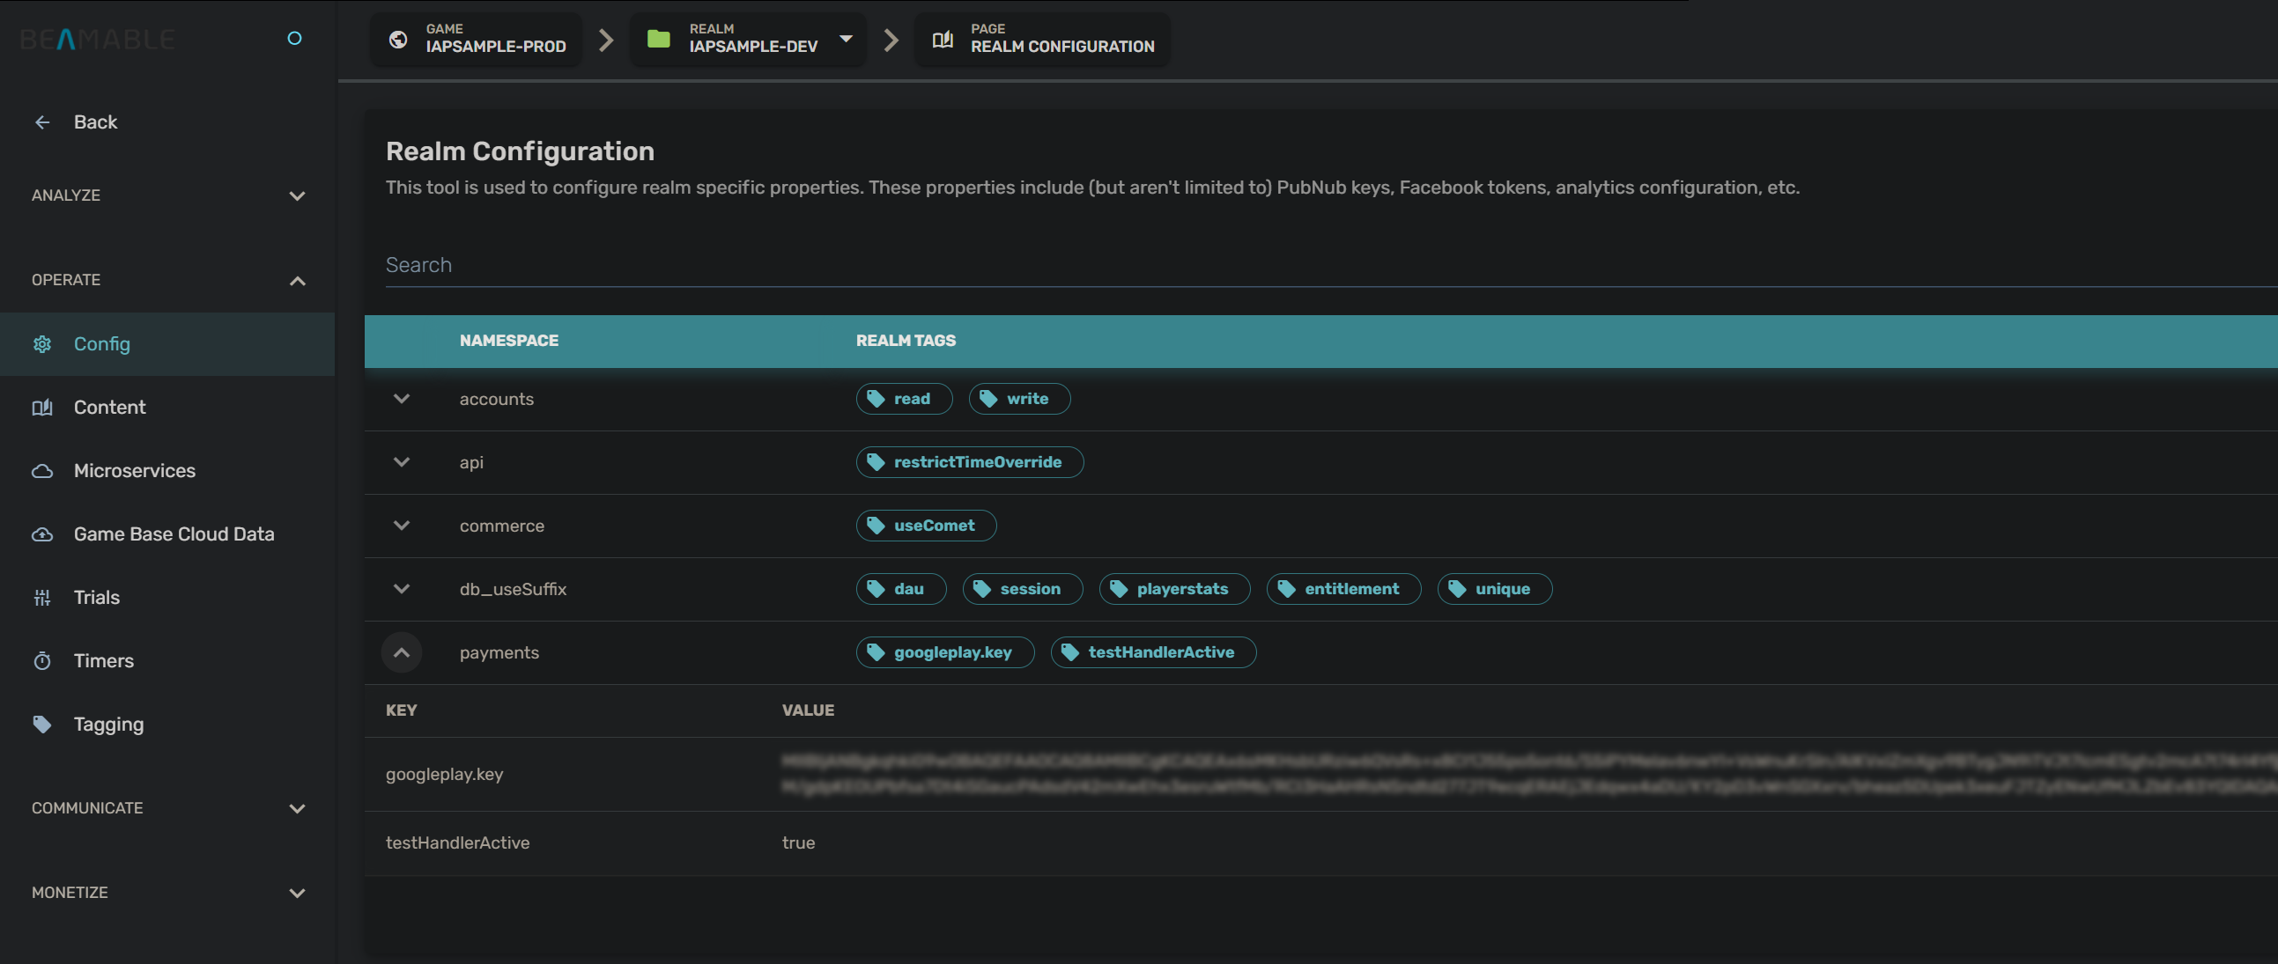Expand the commerce namespace row
This screenshot has height=964, width=2278.
tap(402, 526)
